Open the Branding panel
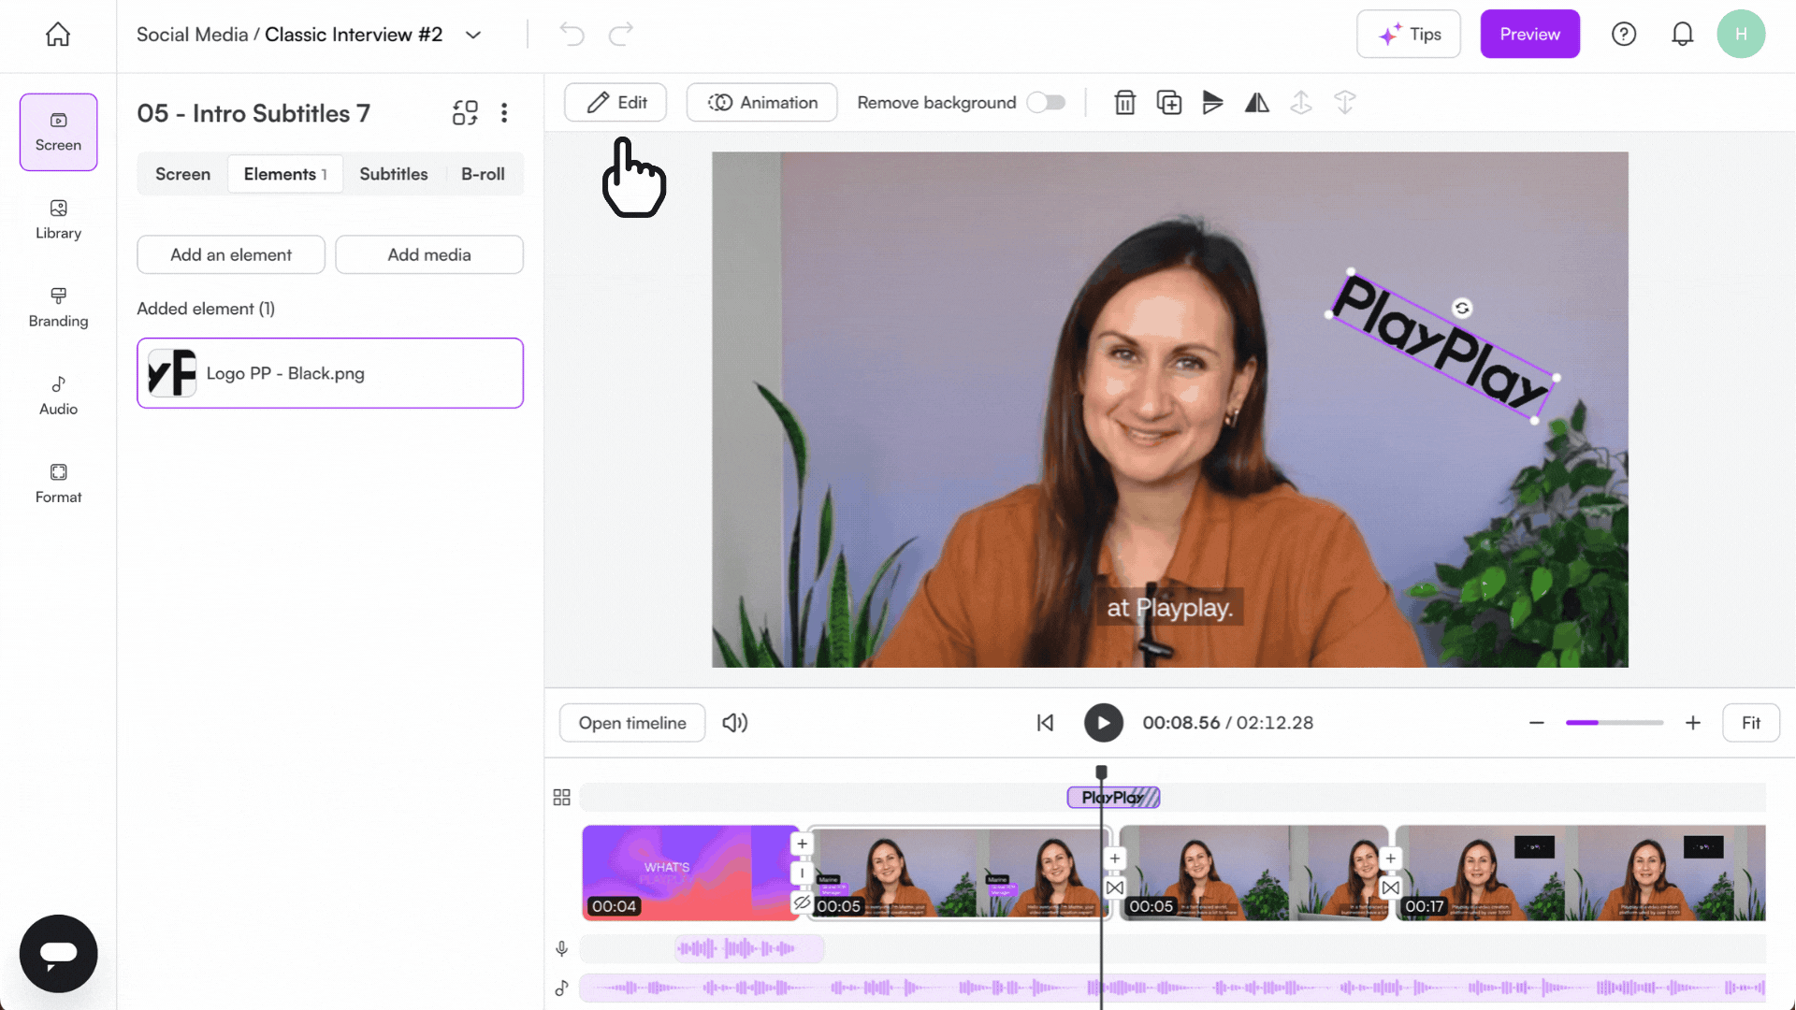Screen dimensions: 1796x1010 point(57,309)
